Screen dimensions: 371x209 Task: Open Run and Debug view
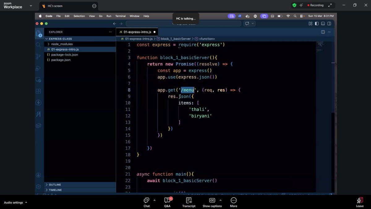(38, 68)
